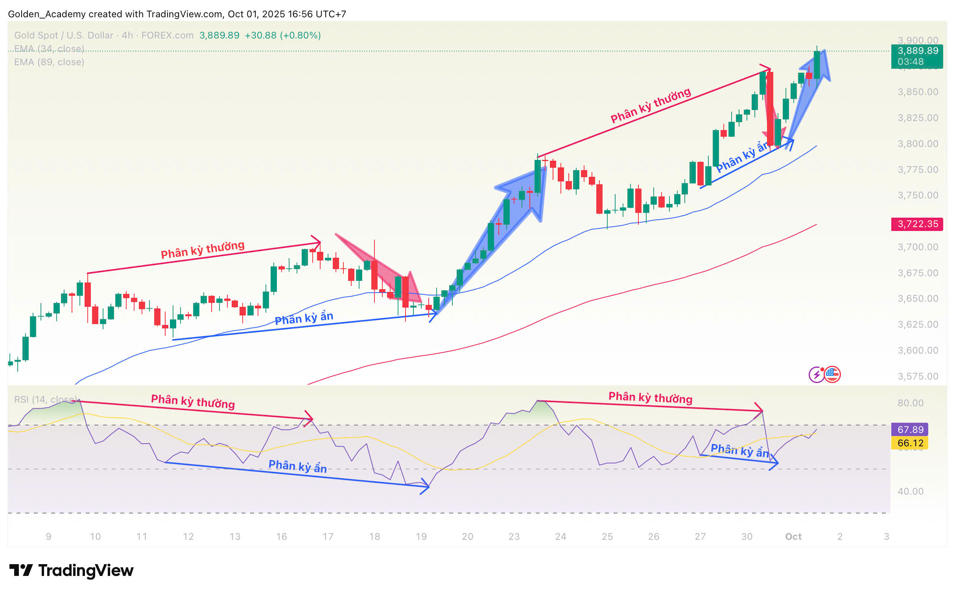
Task: Click the purple 67.89 RSI value label
Action: [910, 429]
